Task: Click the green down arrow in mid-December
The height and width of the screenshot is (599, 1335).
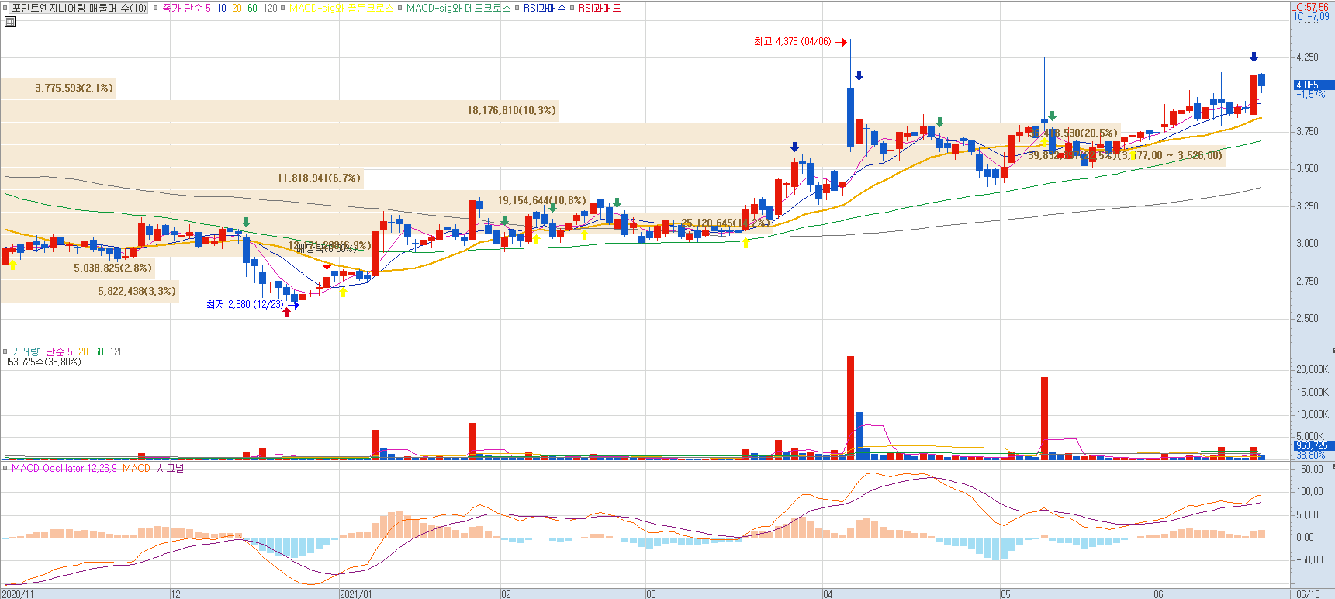Action: coord(247,222)
